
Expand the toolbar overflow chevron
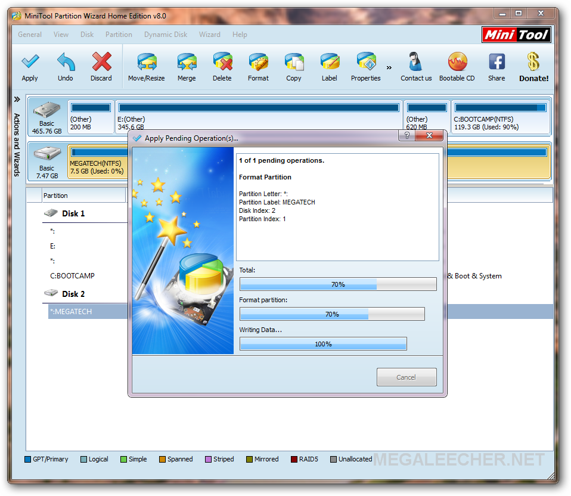click(389, 68)
